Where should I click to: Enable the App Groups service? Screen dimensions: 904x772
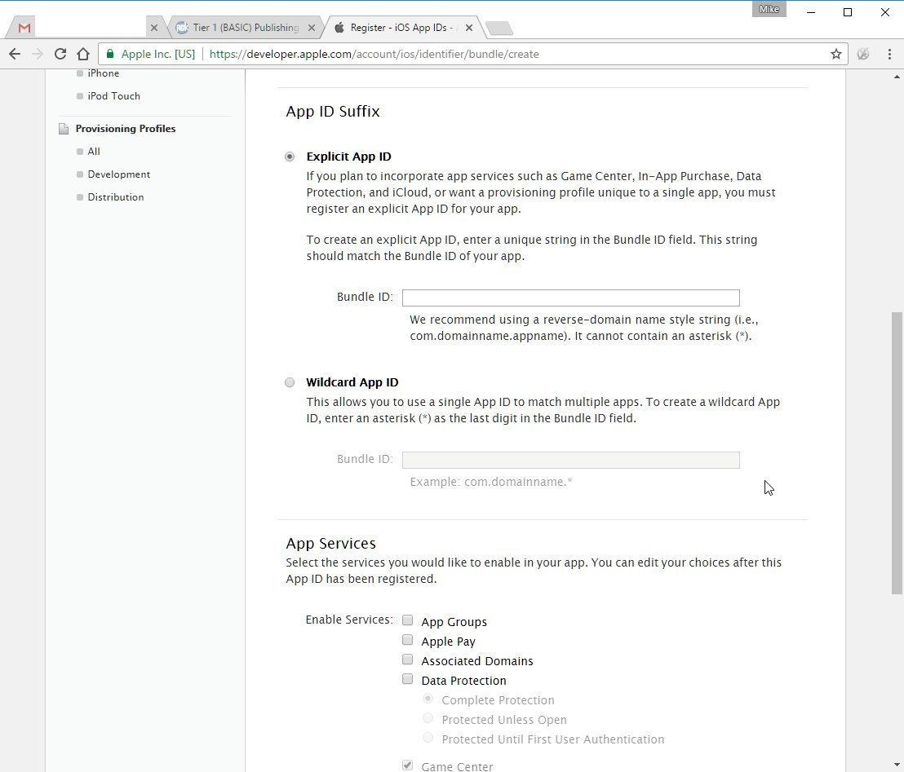point(408,620)
